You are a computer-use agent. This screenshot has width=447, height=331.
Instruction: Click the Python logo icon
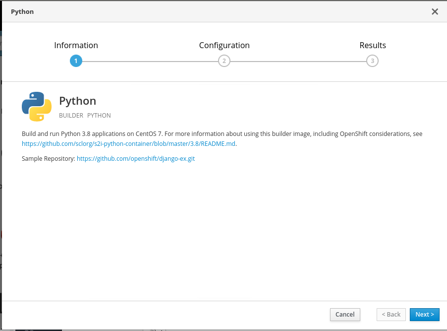[37, 107]
